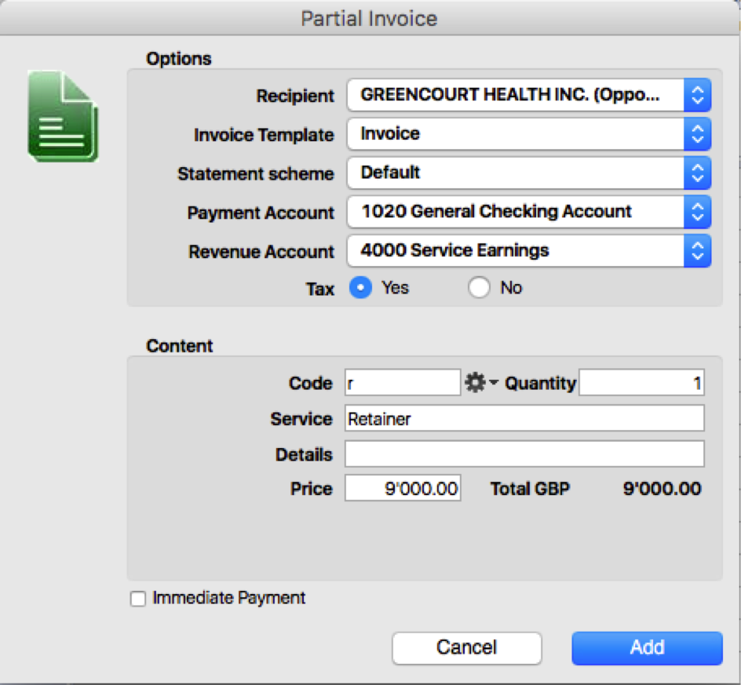Screen dimensions: 741x685
Task: Enable the Immediate Payment checkbox
Action: click(137, 598)
